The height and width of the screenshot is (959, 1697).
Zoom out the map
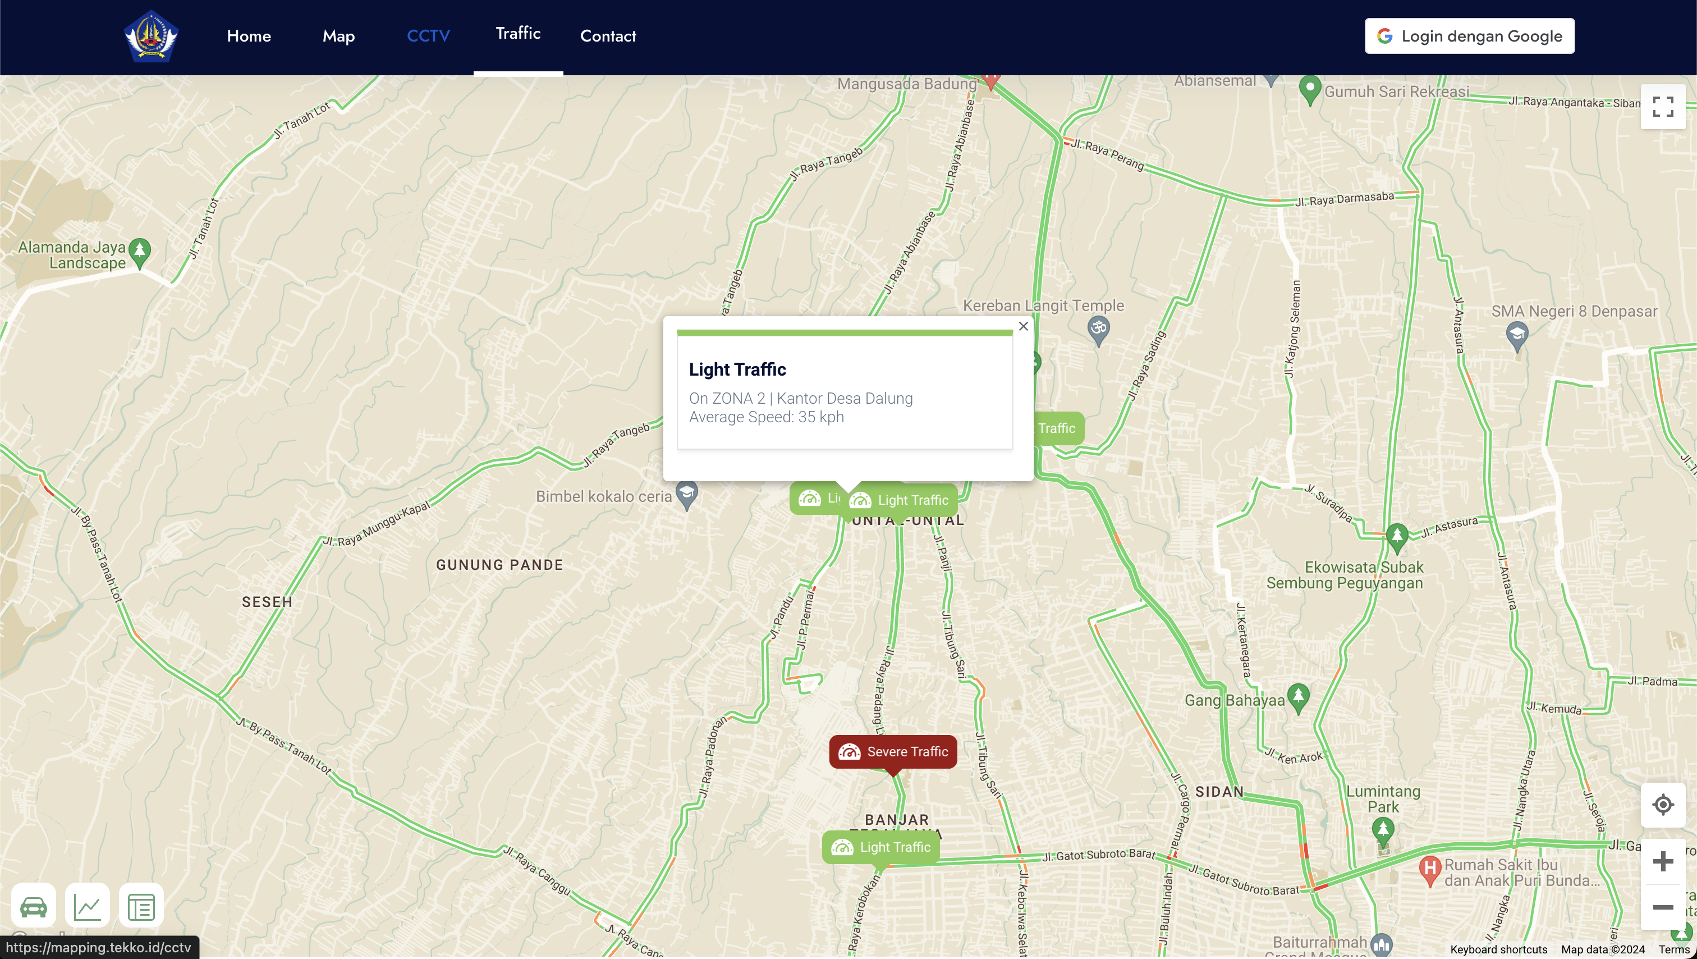pyautogui.click(x=1662, y=907)
